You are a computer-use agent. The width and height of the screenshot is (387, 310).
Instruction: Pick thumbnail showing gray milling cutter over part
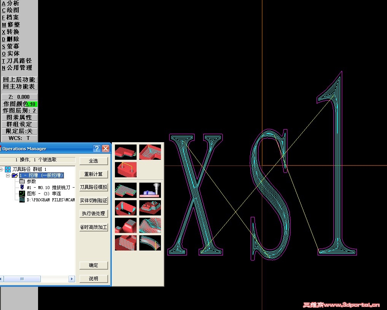[150, 190]
